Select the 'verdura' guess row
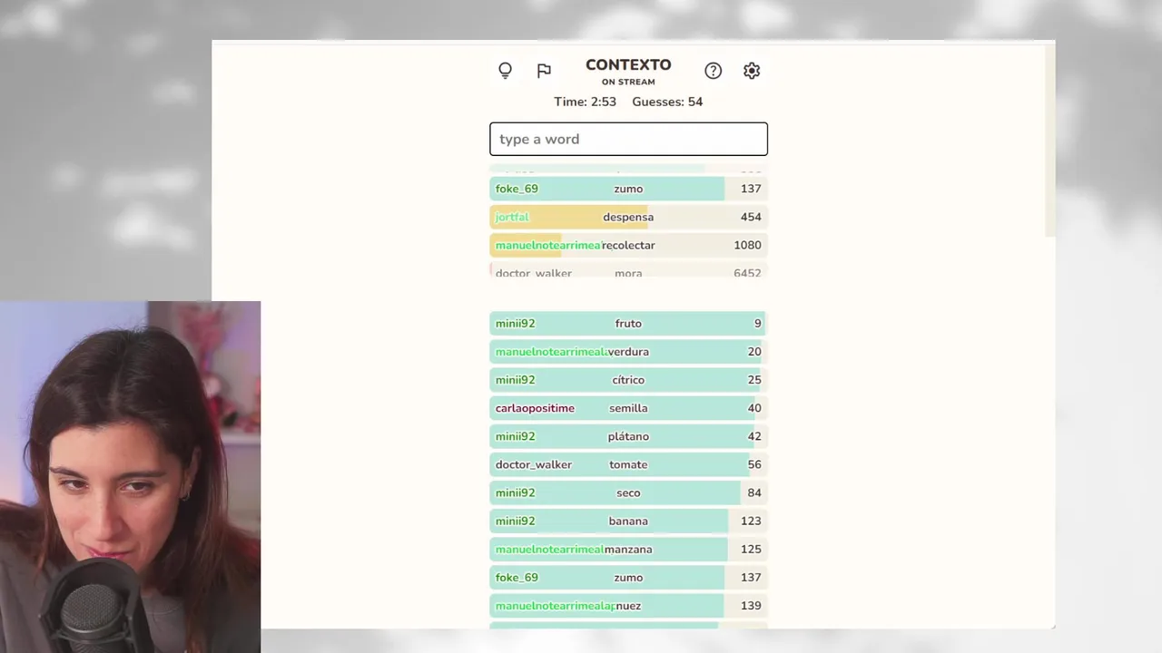Screen dimensions: 1162x653 tap(628, 352)
